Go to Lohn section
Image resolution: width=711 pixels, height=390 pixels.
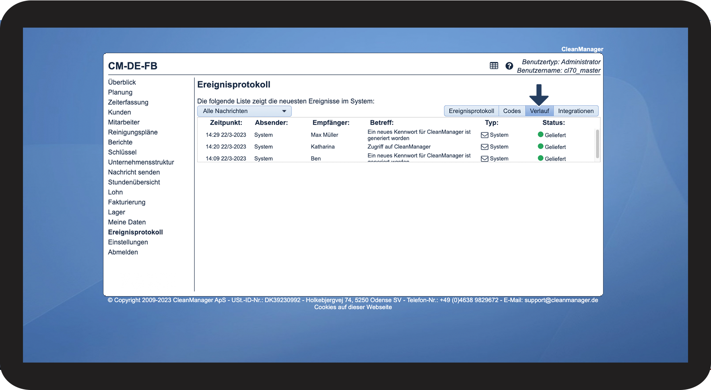point(115,192)
